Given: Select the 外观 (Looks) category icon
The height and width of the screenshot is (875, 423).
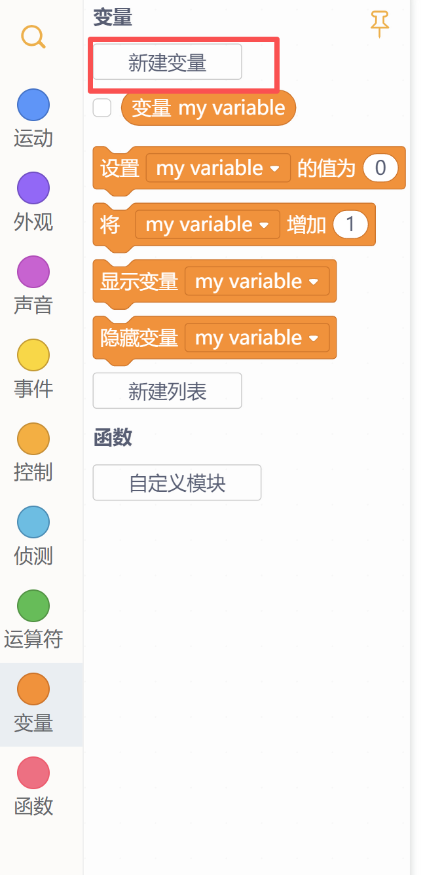Looking at the screenshot, I should tap(33, 188).
